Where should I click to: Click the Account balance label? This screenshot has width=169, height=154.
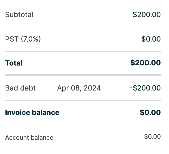click(x=29, y=138)
